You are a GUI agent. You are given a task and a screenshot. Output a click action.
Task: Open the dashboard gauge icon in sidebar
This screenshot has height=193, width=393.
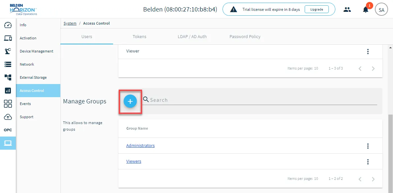point(8,25)
